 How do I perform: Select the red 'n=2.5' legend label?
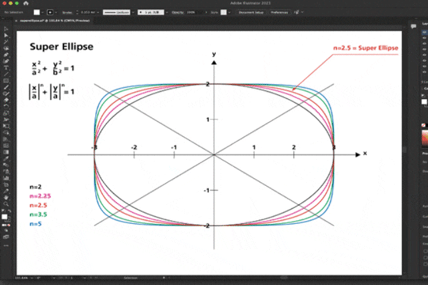[38, 205]
